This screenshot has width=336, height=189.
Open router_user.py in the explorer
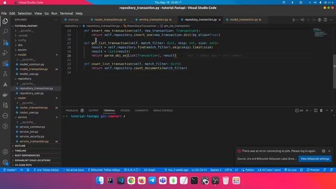click(29, 113)
